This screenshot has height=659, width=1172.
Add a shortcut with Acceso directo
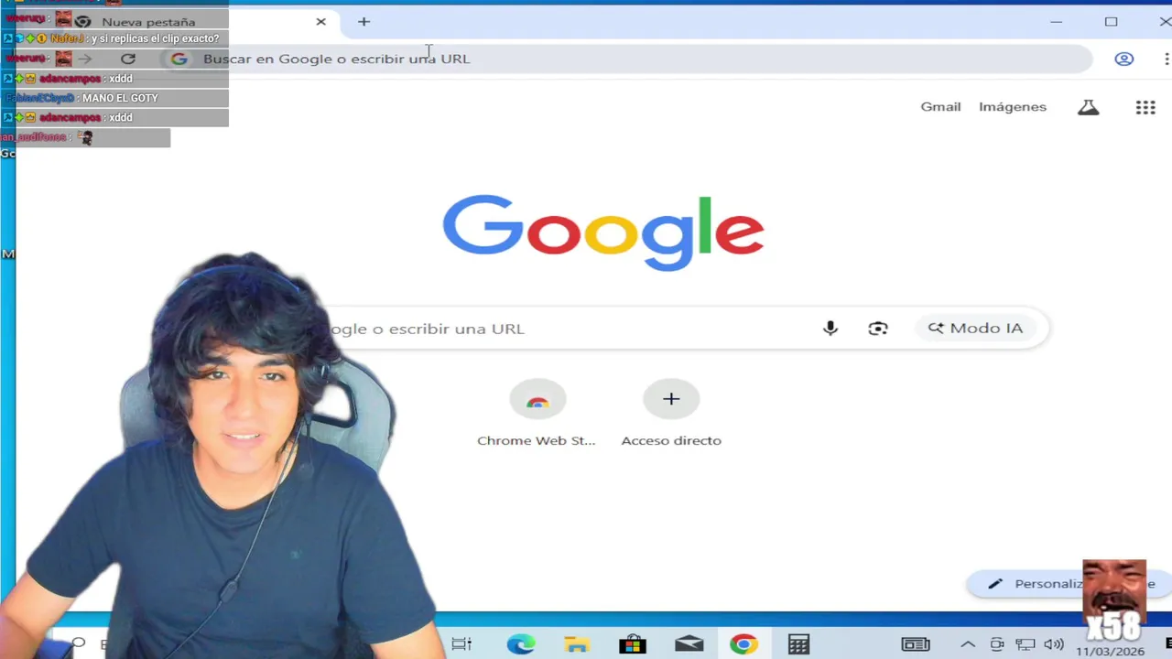click(x=671, y=414)
